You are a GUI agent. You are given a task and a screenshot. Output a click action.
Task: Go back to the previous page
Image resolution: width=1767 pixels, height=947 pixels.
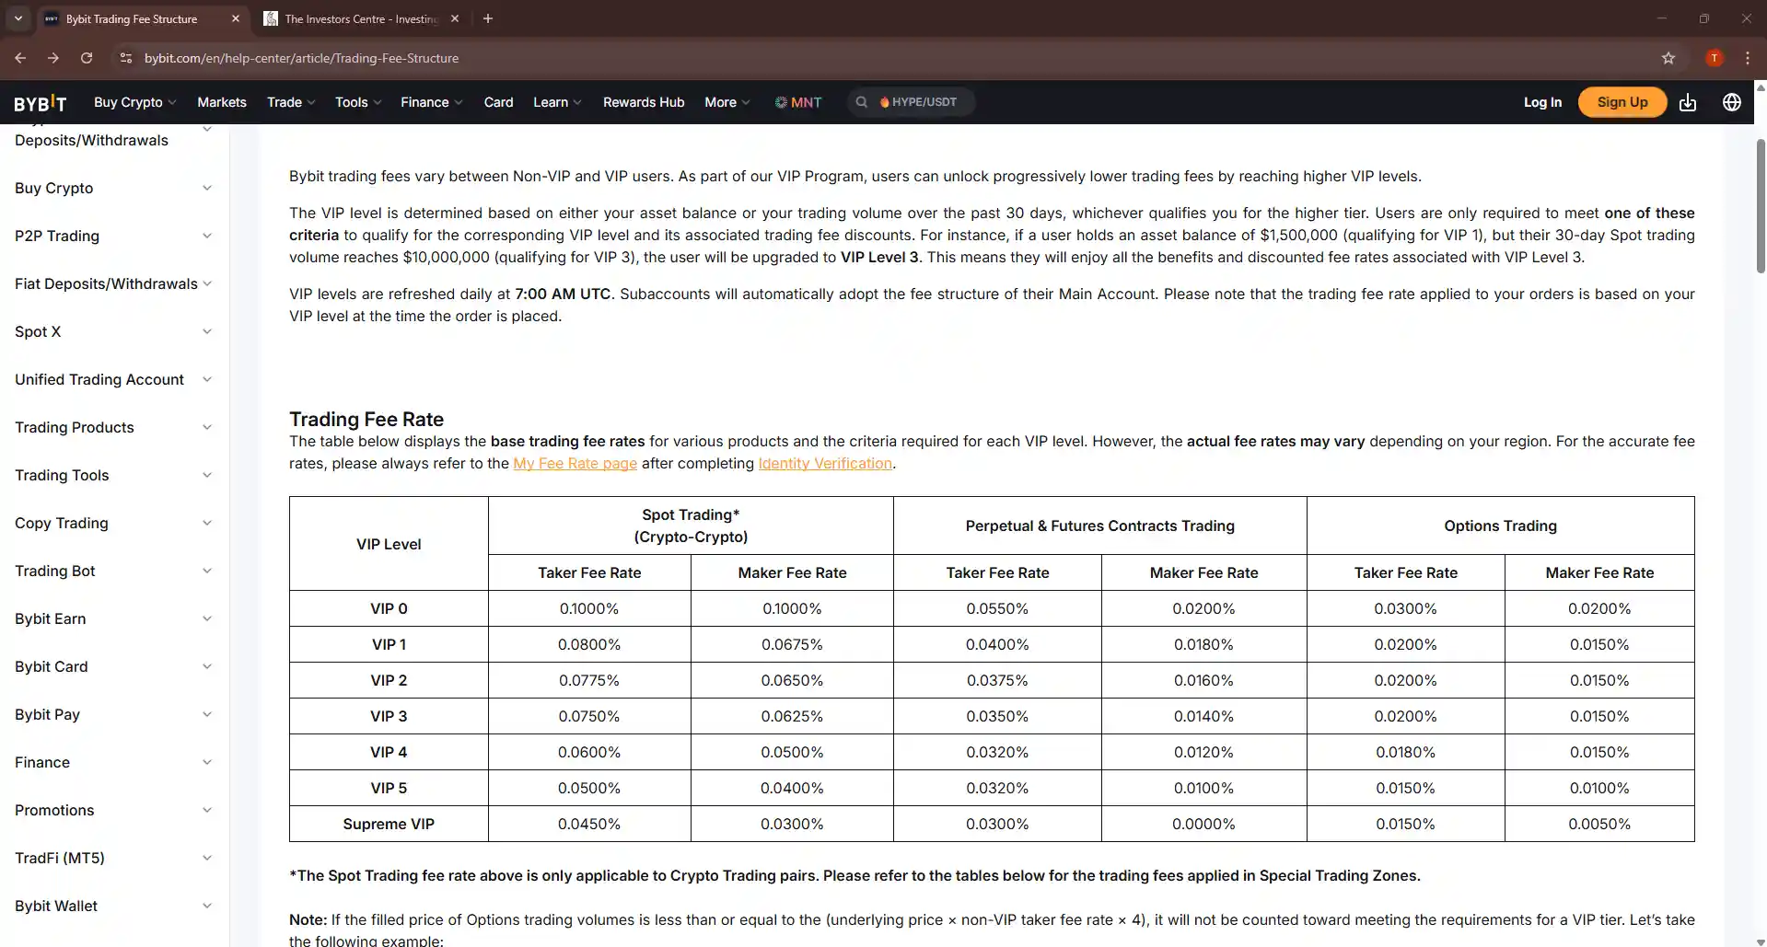(20, 58)
